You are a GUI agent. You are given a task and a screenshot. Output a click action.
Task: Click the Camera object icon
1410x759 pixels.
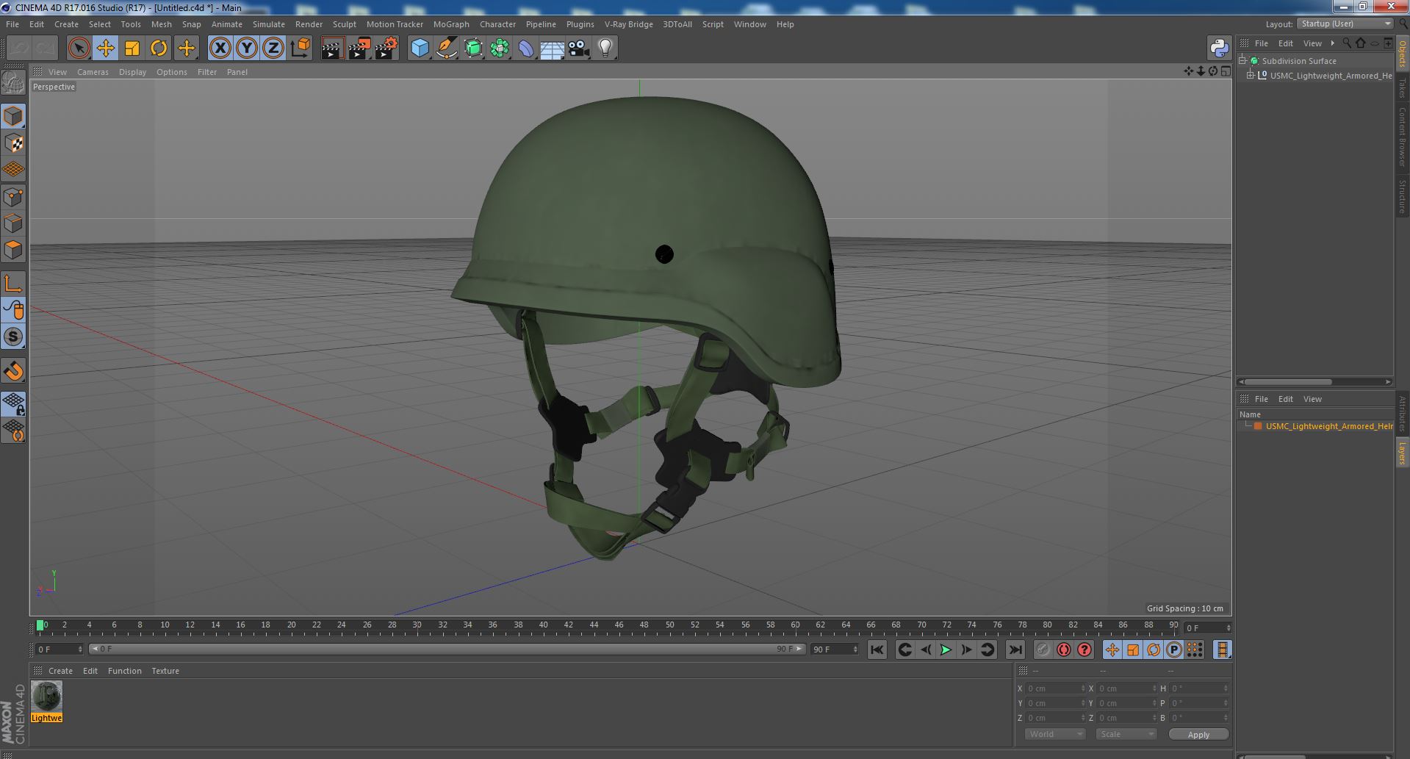pyautogui.click(x=578, y=48)
